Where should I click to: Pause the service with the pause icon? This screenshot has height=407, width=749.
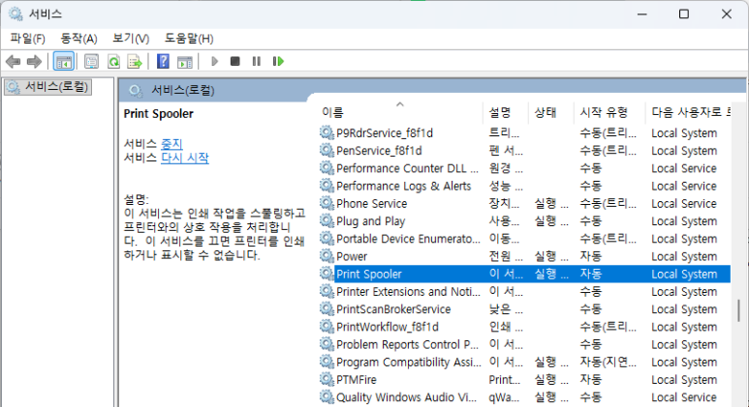pos(257,61)
